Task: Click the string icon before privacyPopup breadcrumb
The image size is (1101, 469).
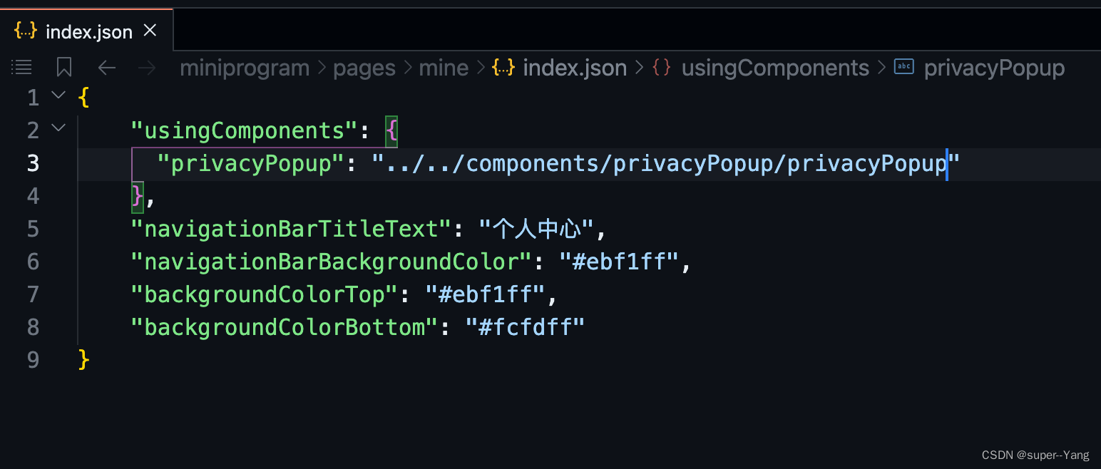Action: click(x=904, y=68)
